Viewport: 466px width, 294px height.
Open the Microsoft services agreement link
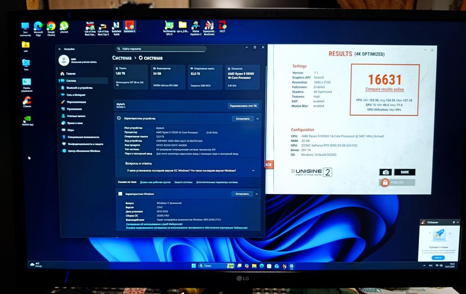pyautogui.click(x=154, y=224)
